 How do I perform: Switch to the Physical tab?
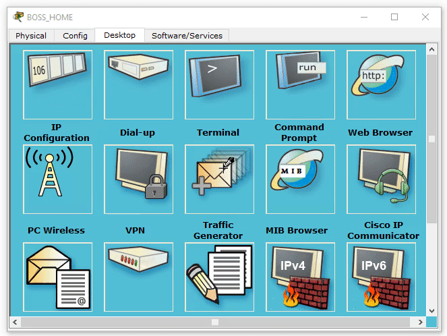pyautogui.click(x=31, y=36)
